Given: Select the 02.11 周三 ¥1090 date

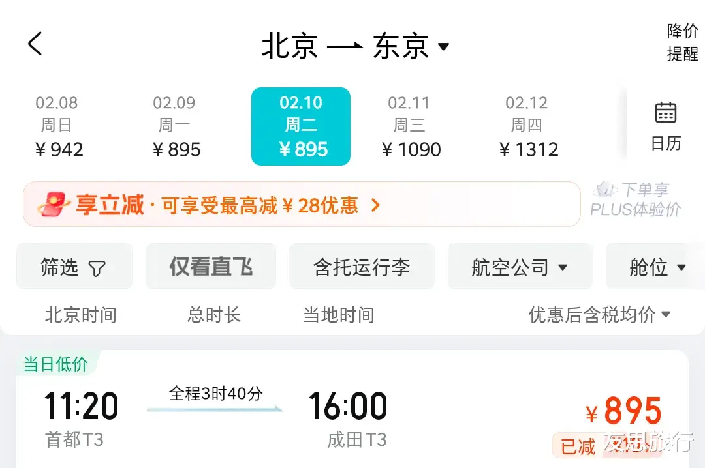Looking at the screenshot, I should click(411, 126).
